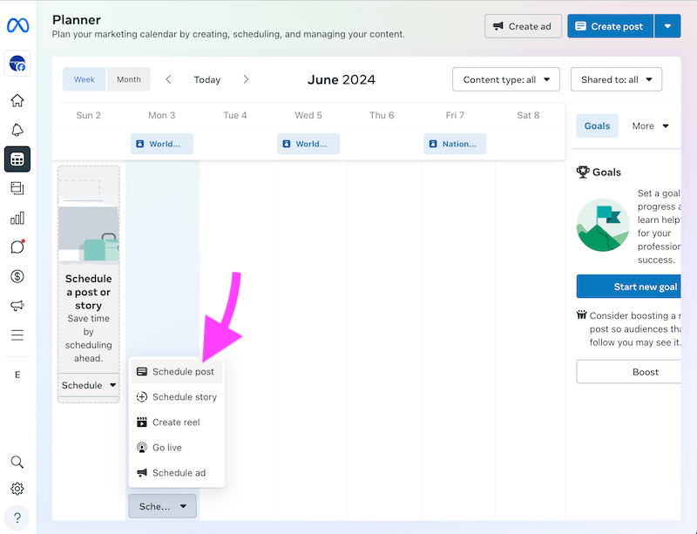This screenshot has width=697, height=534.
Task: Open Ads megaphone icon in sidebar
Action: [x=17, y=306]
